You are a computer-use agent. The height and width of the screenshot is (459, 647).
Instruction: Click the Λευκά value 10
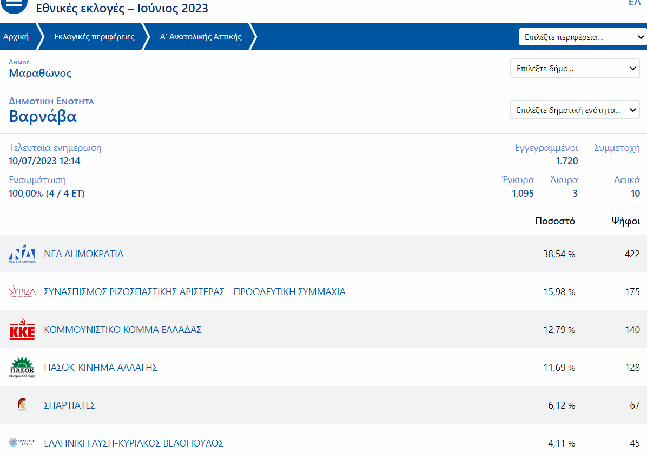pyautogui.click(x=636, y=194)
